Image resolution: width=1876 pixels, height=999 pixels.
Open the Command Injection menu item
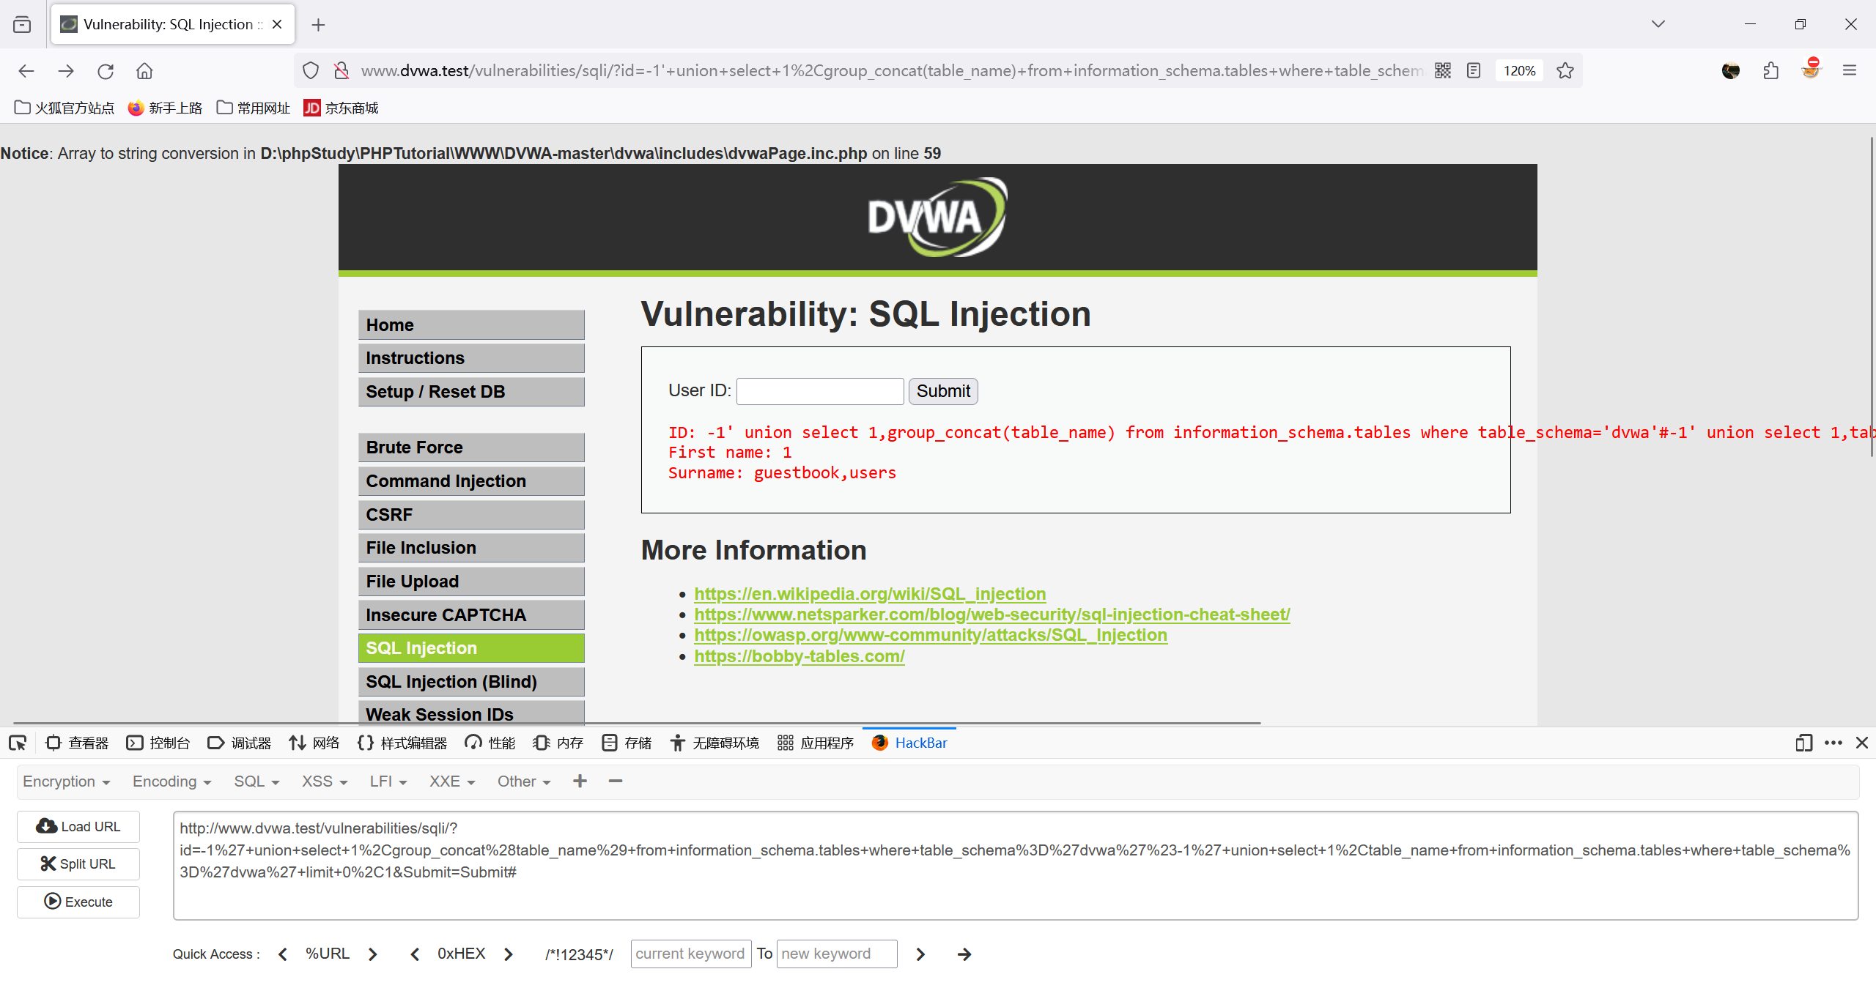click(471, 481)
